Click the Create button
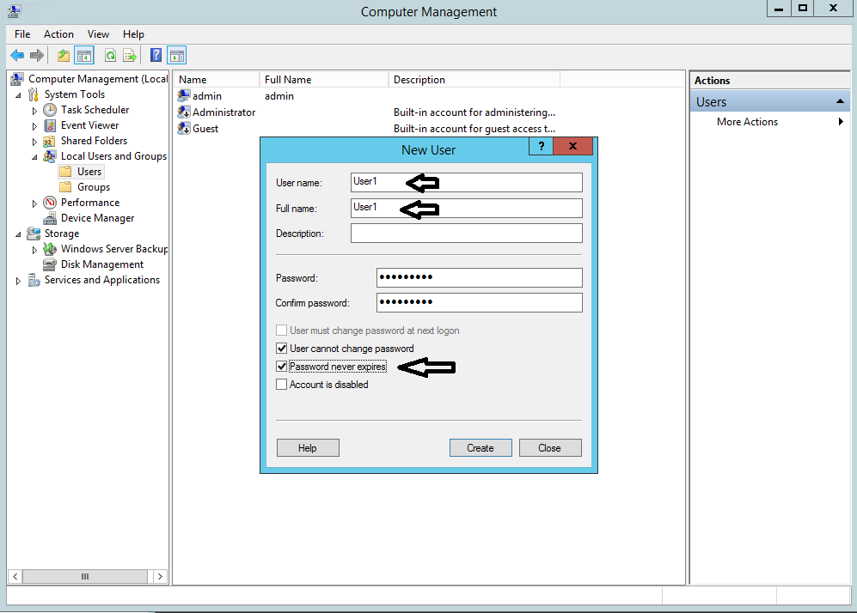The width and height of the screenshot is (857, 613). (x=481, y=448)
